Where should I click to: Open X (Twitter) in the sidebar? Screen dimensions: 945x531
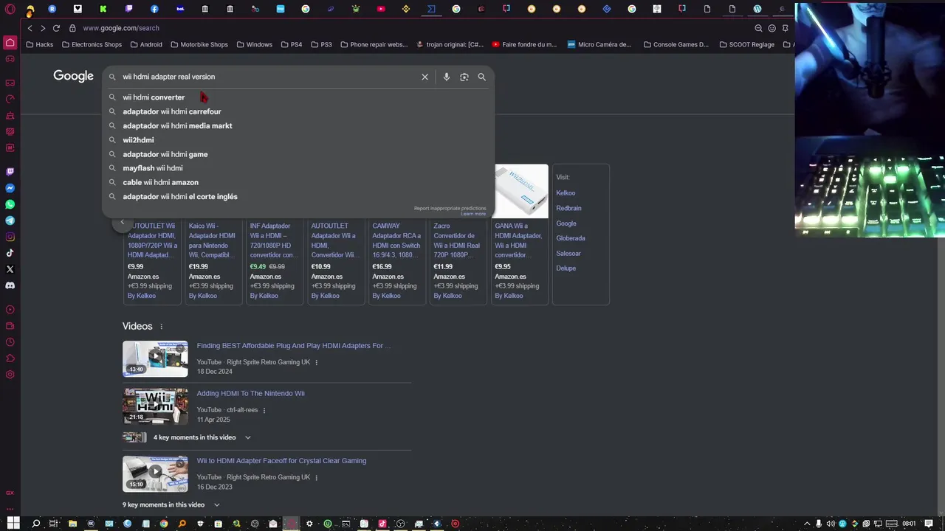pyautogui.click(x=10, y=269)
